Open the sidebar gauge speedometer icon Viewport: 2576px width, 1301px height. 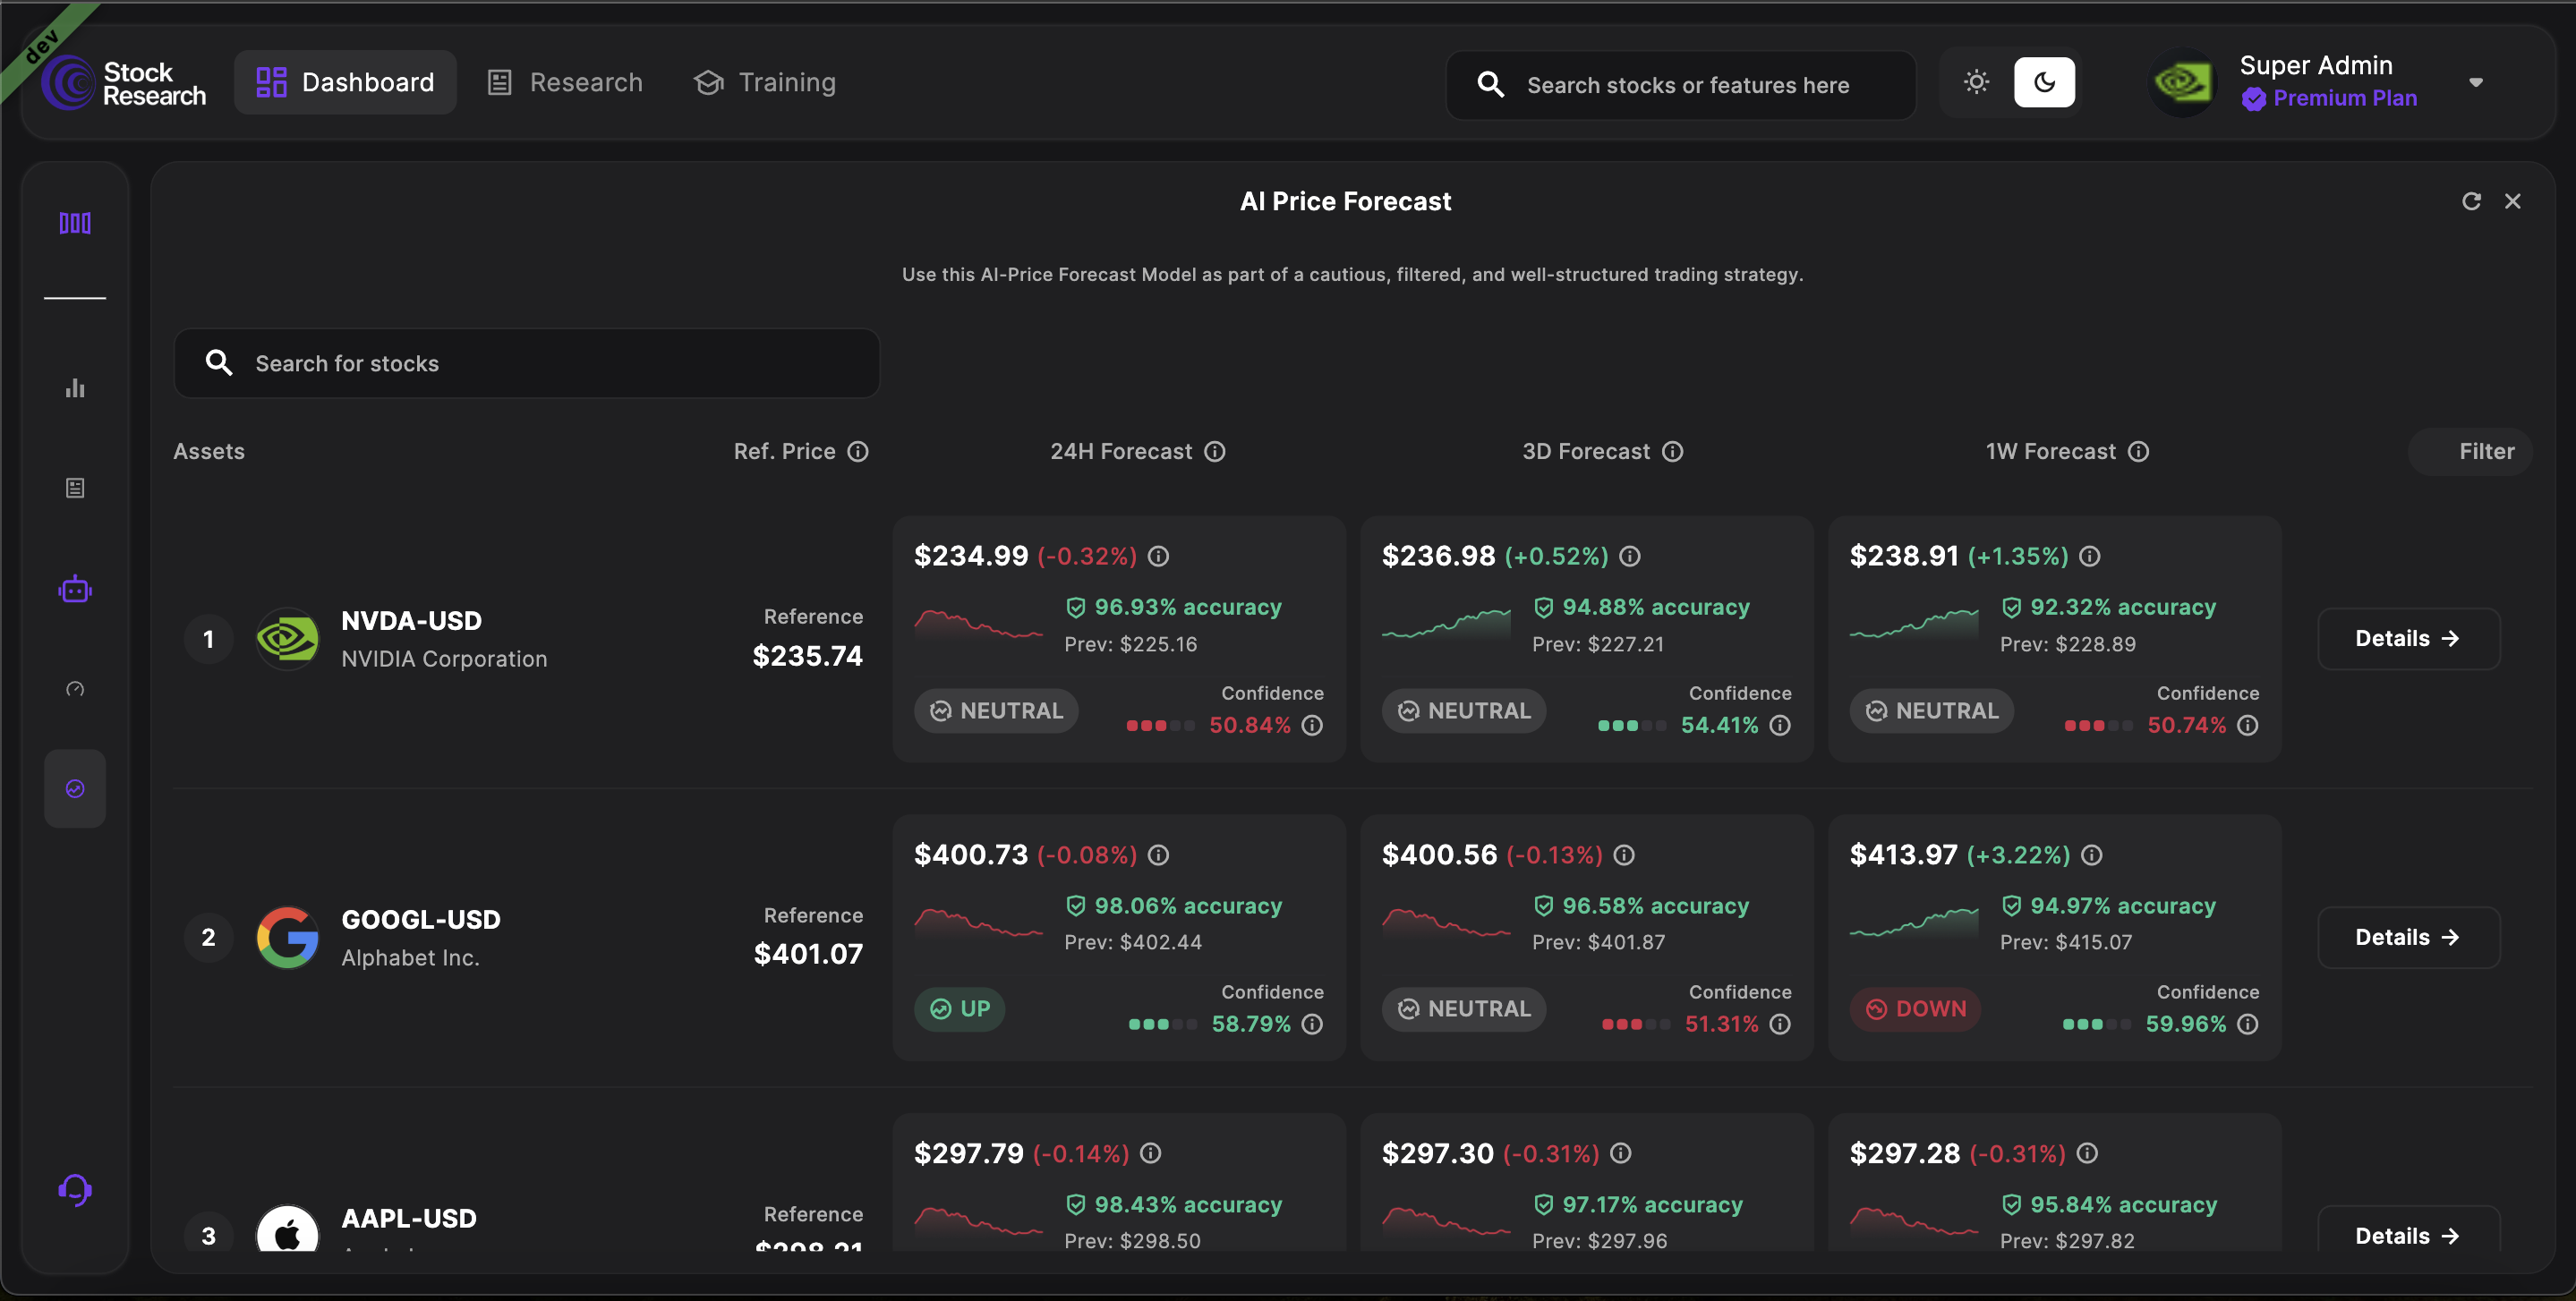click(x=75, y=689)
